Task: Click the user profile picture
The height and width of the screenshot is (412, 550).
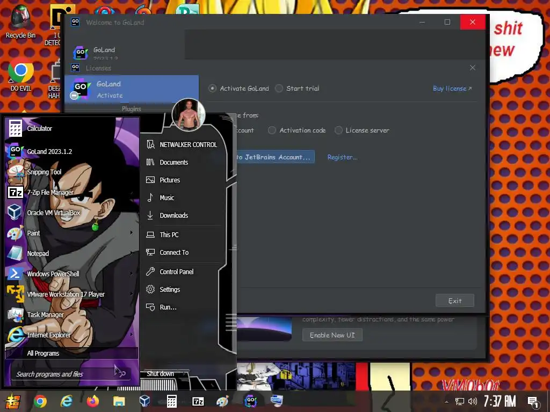Action: (189, 115)
